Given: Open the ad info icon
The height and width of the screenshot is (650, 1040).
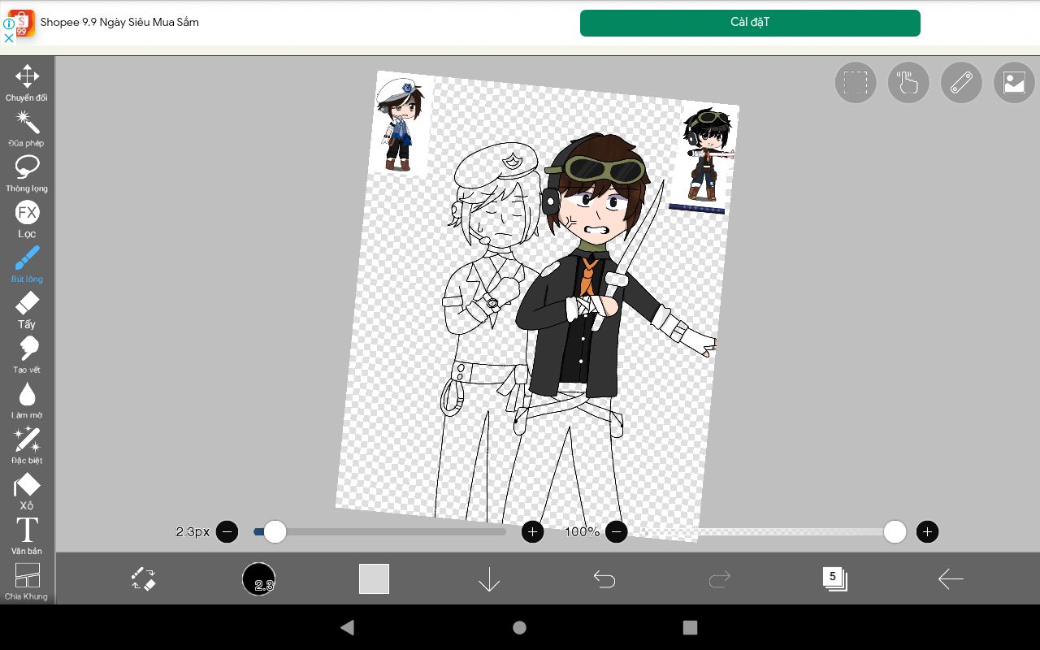Looking at the screenshot, I should point(9,24).
